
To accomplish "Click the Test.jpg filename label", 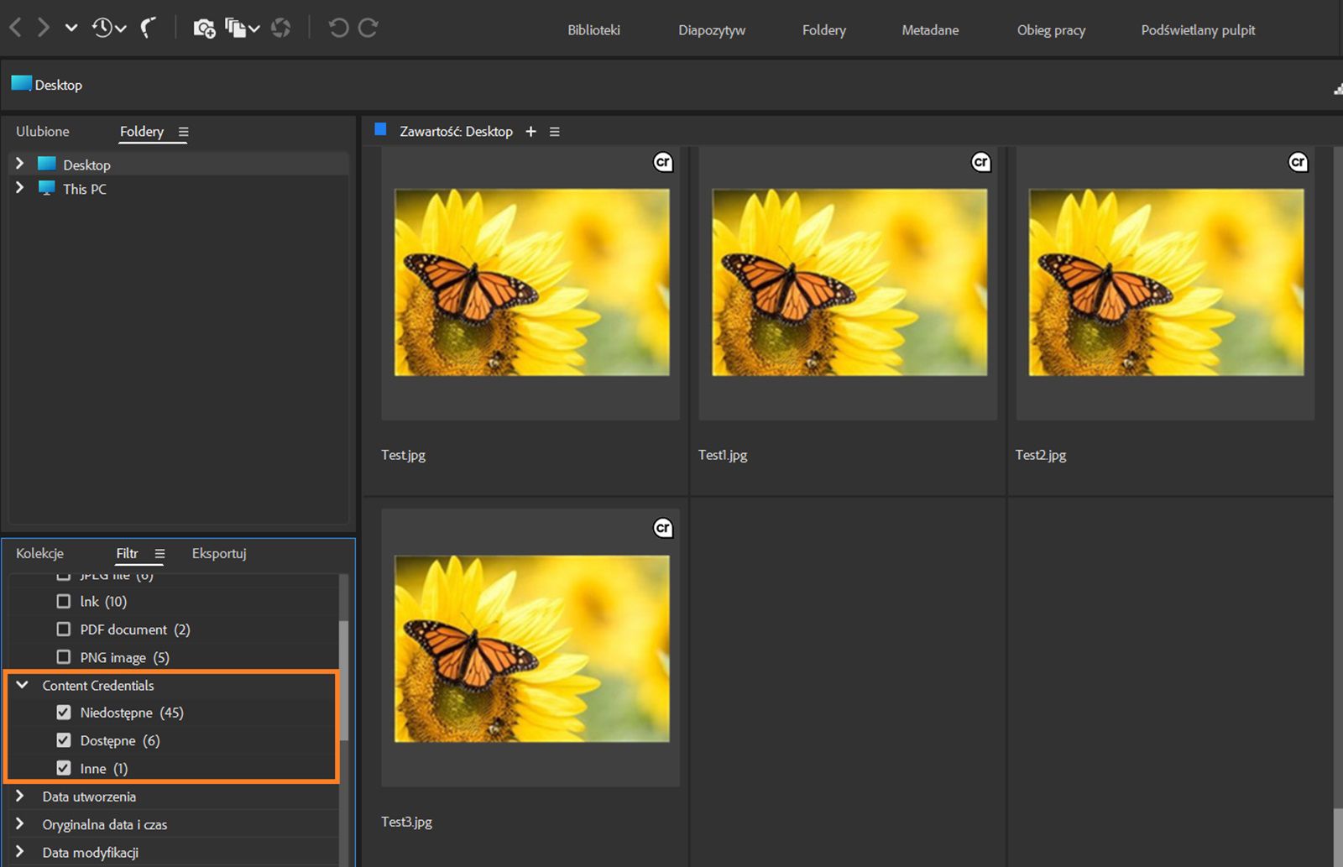I will click(x=403, y=455).
